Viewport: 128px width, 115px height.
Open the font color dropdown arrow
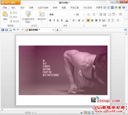(x=69, y=20)
